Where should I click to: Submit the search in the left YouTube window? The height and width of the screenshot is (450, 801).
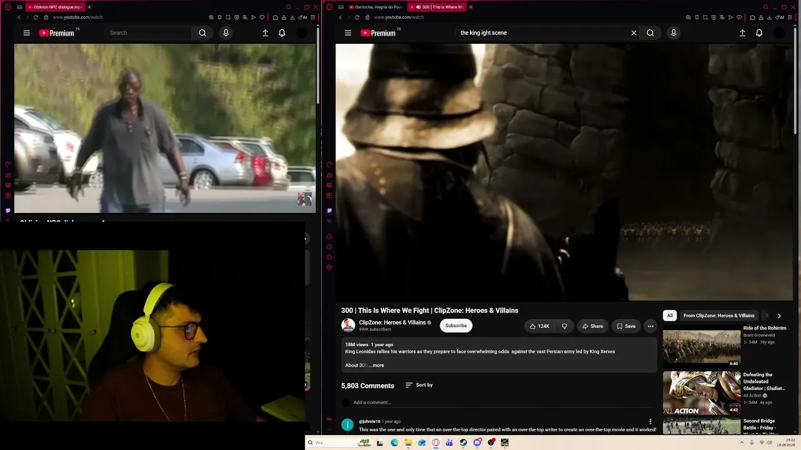click(x=202, y=33)
